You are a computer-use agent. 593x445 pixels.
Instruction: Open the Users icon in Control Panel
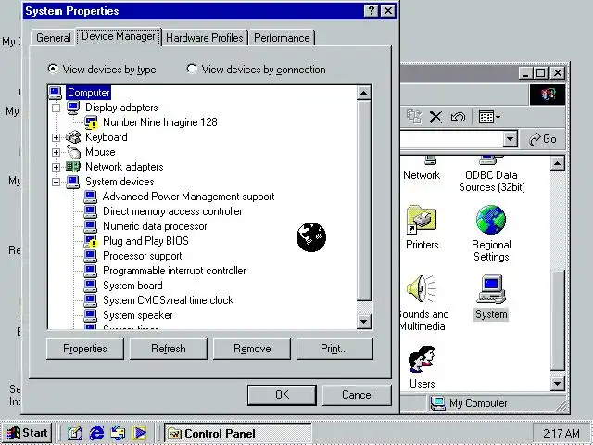tap(422, 360)
